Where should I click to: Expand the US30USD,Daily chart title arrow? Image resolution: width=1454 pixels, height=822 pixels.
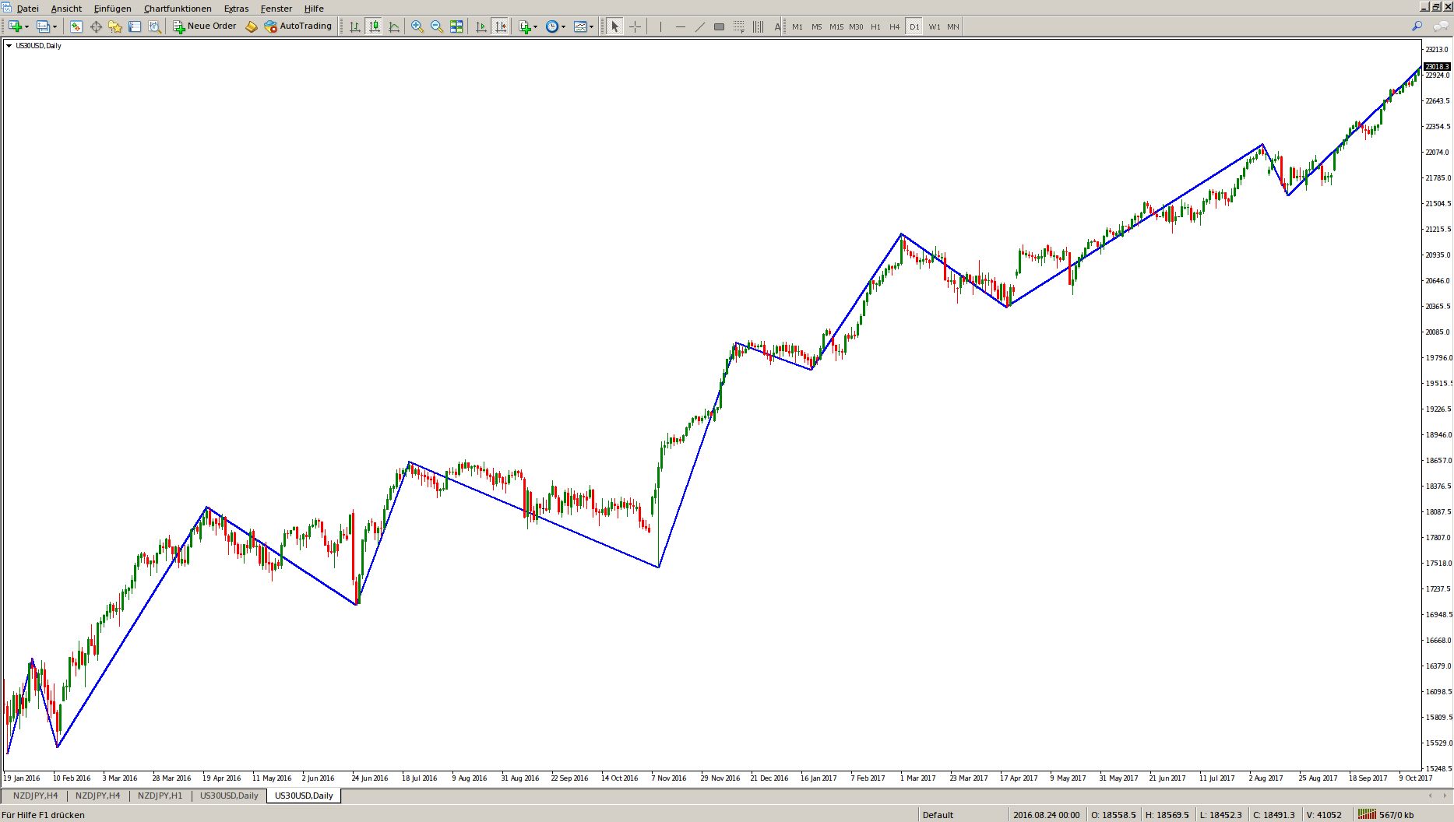[9, 46]
